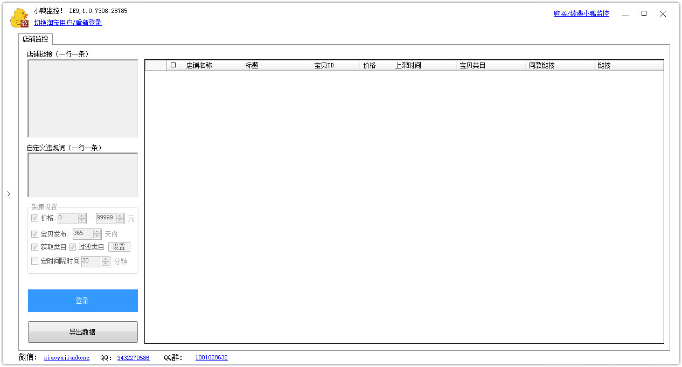
Task: Sort by 宝贝ID column header
Action: coord(336,65)
